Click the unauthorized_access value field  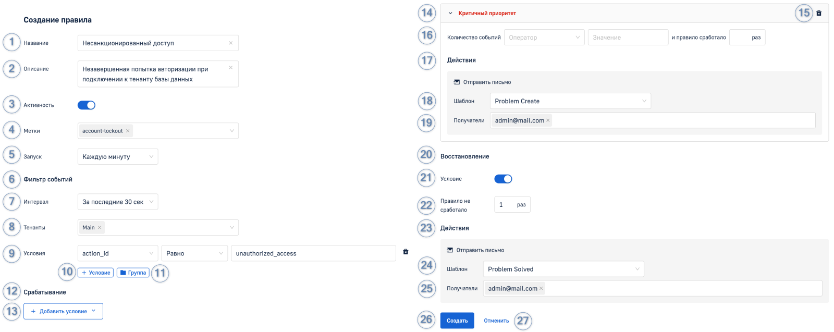(313, 254)
